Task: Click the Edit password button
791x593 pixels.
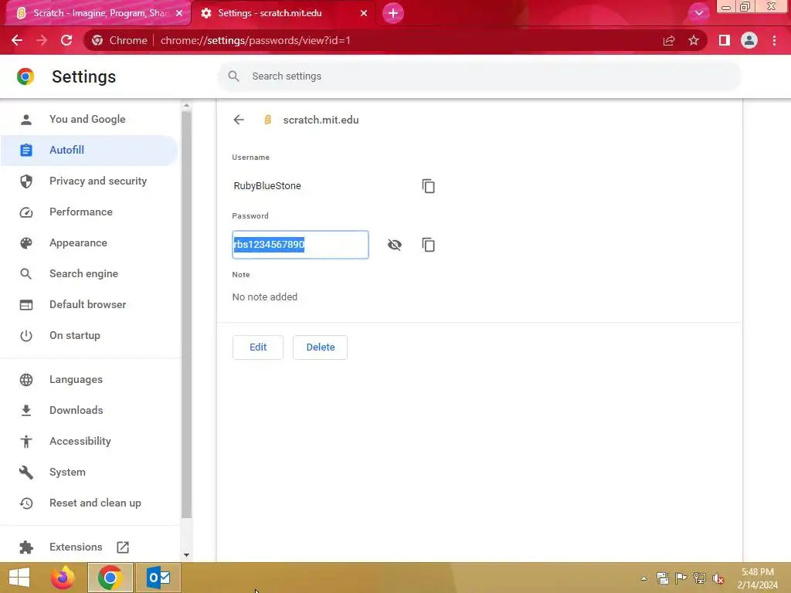Action: point(258,347)
